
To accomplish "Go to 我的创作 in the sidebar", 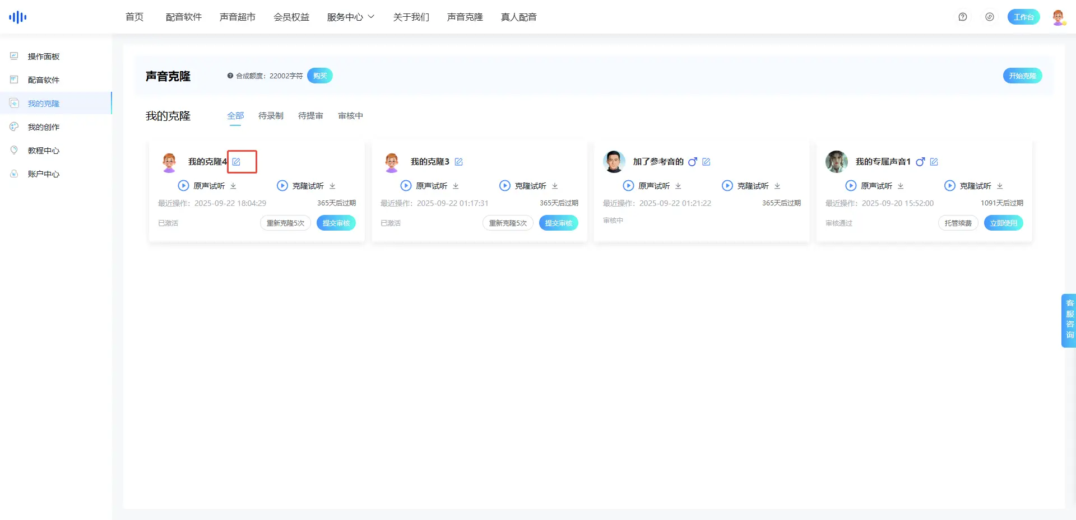I will [44, 127].
